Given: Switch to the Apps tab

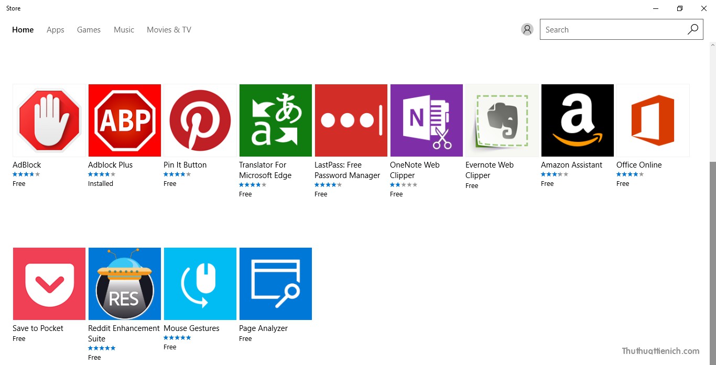Looking at the screenshot, I should 56,30.
